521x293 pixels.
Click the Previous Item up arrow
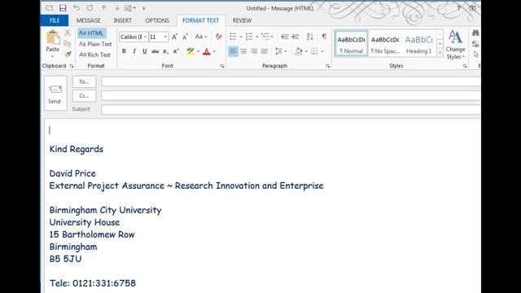tap(103, 7)
